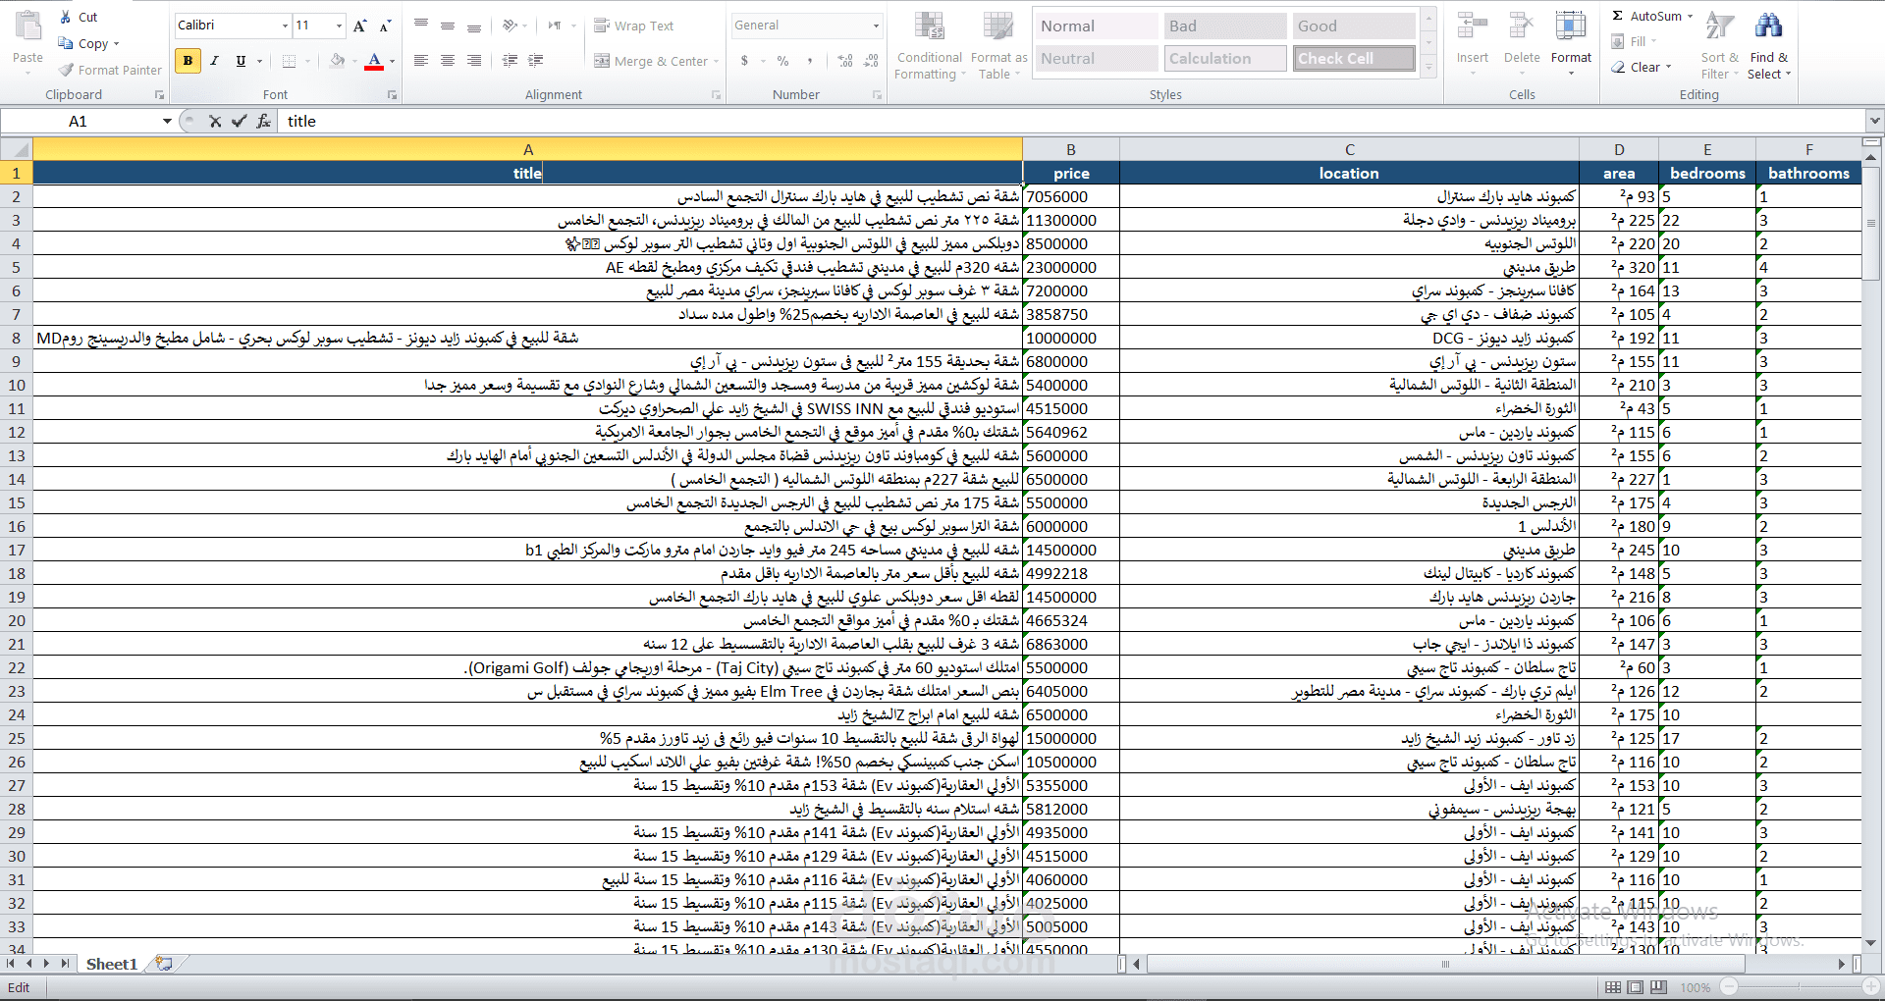Toggle Underline formatting

point(241,61)
